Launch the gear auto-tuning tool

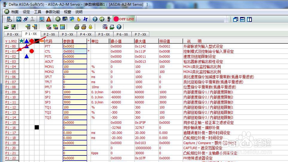26,19
